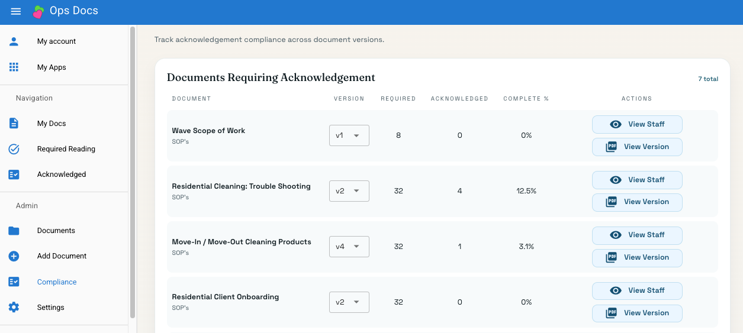Open version dropdown for Wave Scope of Work

pos(349,135)
